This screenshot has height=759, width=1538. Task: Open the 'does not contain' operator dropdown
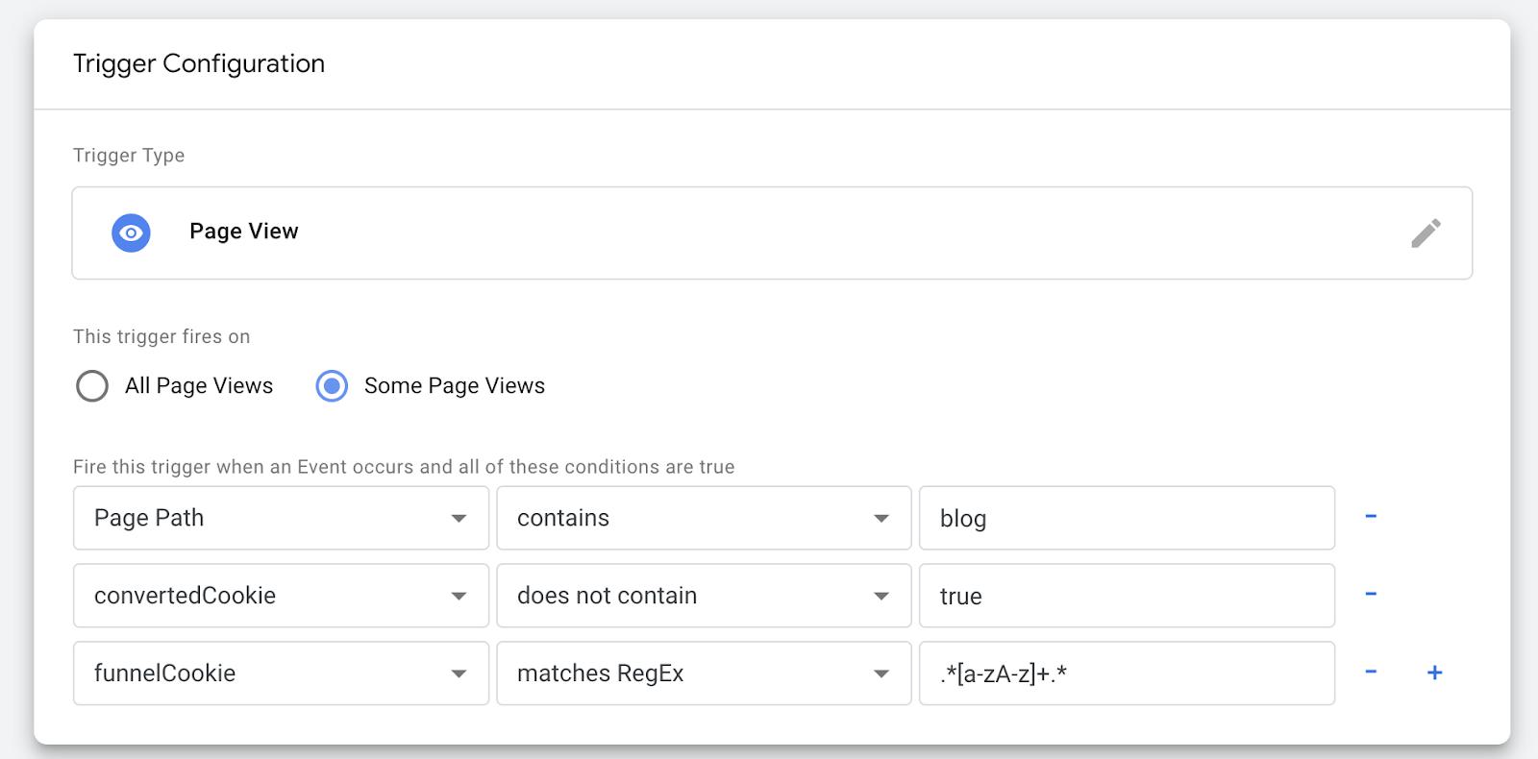click(703, 596)
